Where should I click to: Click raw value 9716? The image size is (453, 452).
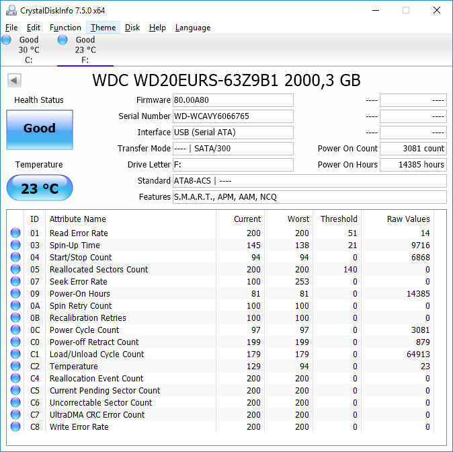click(420, 245)
